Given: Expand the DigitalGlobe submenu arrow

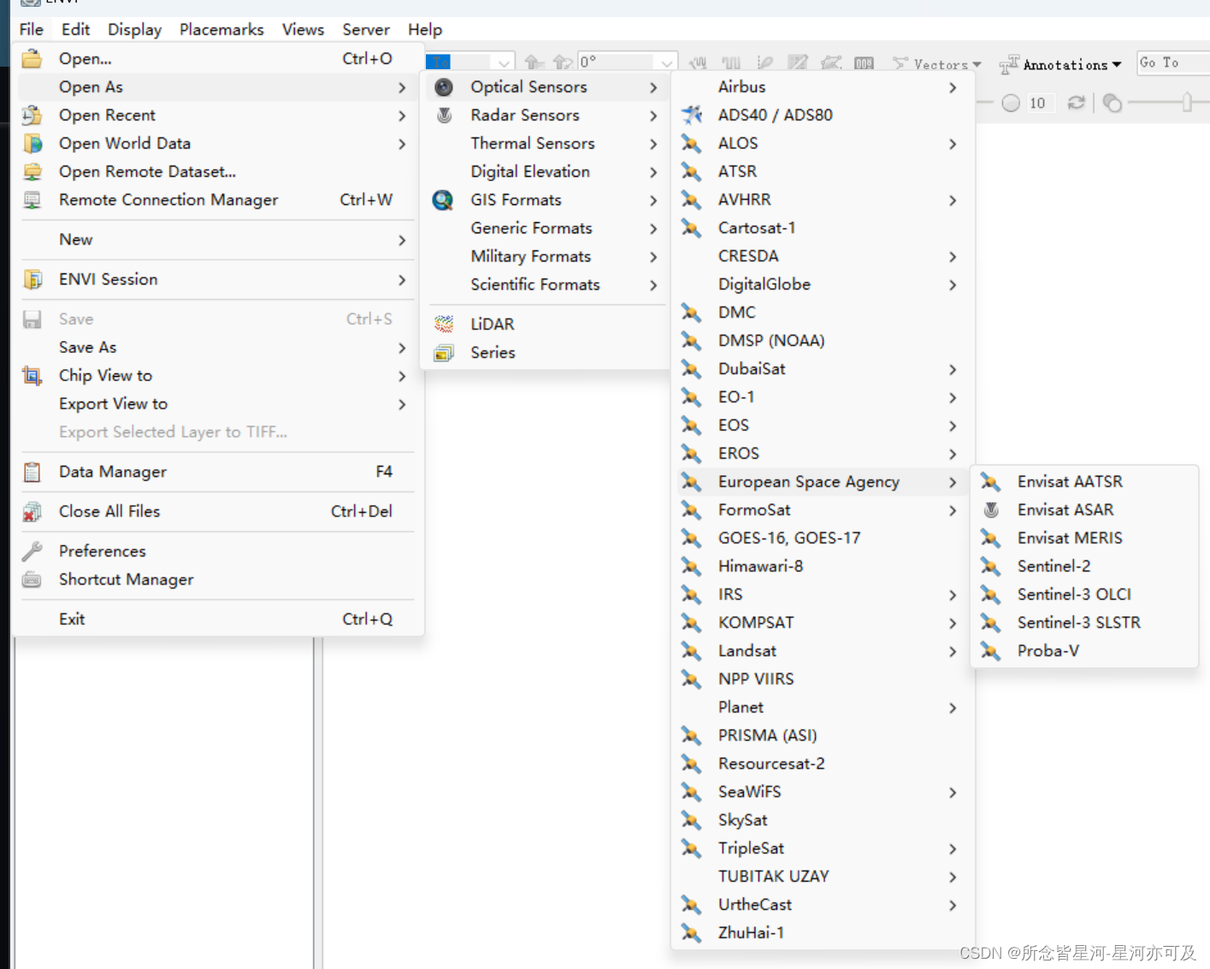Looking at the screenshot, I should pyautogui.click(x=953, y=285).
